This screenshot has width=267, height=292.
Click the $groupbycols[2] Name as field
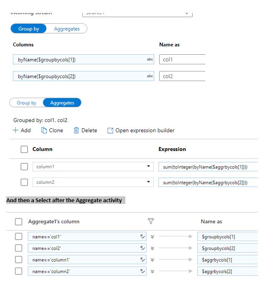click(x=227, y=248)
